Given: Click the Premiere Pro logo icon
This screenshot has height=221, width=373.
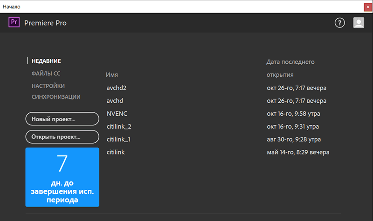Looking at the screenshot, I should pyautogui.click(x=14, y=22).
